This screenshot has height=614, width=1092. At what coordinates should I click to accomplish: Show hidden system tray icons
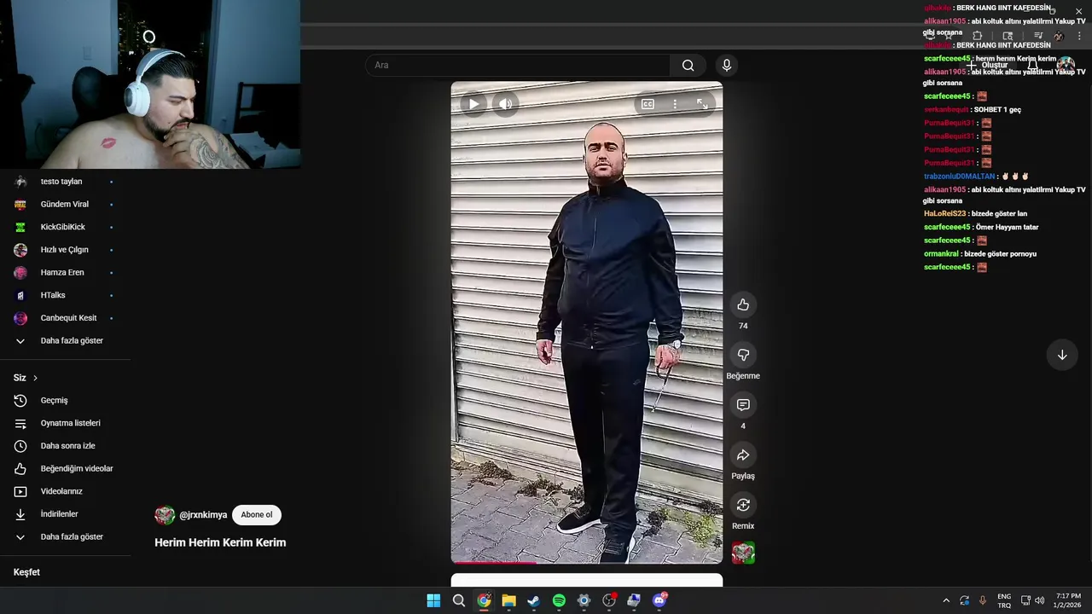(945, 600)
